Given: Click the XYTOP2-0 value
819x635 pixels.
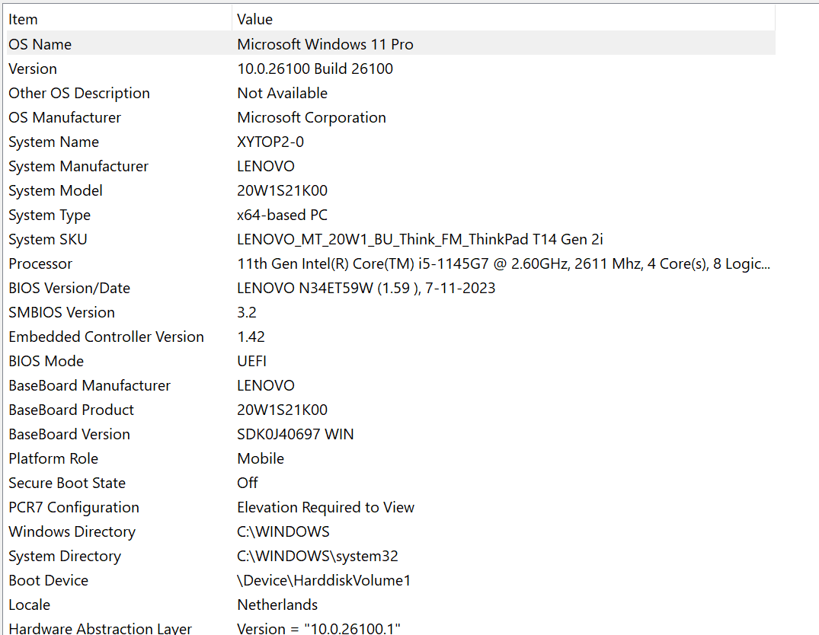Looking at the screenshot, I should pos(270,142).
